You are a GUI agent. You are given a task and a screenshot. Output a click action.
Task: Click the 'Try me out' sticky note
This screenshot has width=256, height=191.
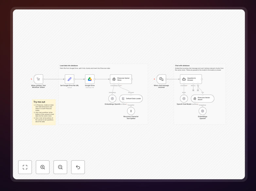click(44, 112)
